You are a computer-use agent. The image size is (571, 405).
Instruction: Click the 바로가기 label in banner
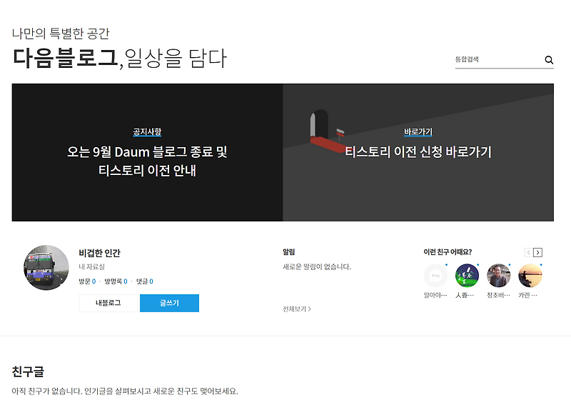[x=418, y=131]
